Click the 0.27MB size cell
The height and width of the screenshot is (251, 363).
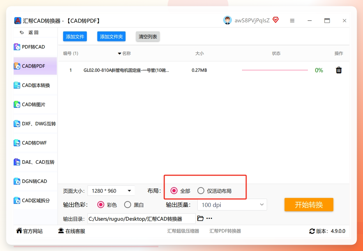tap(199, 70)
